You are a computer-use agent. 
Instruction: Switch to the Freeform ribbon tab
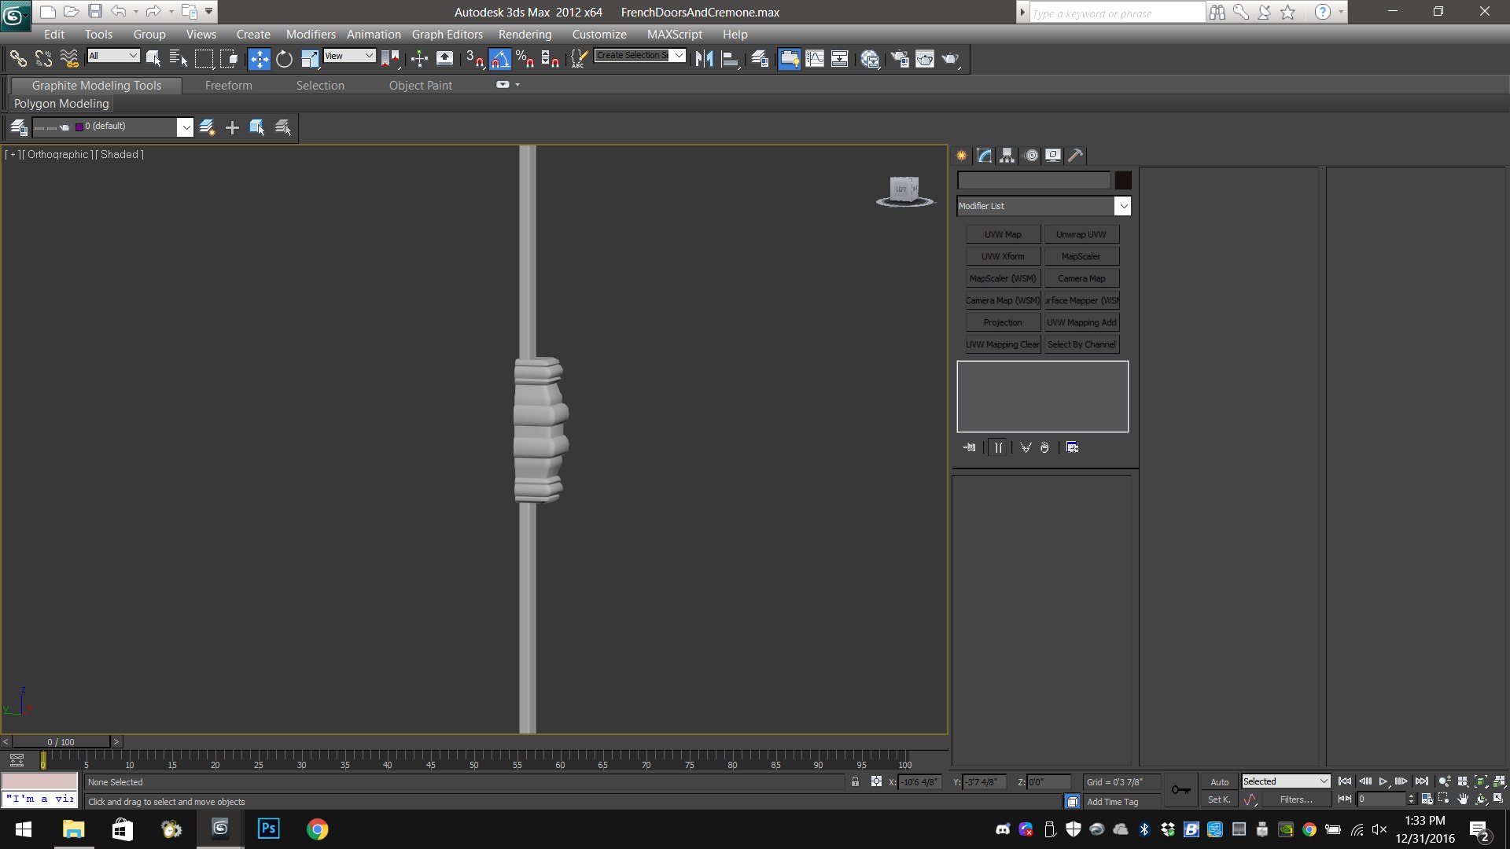pos(228,86)
